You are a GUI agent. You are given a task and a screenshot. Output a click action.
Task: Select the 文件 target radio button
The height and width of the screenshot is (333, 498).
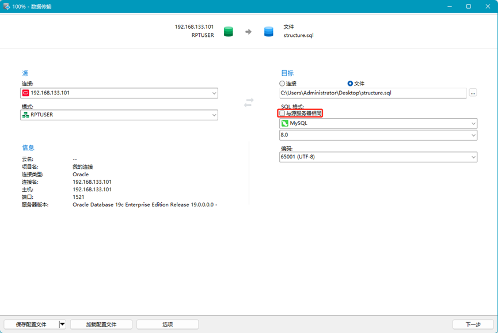(350, 84)
